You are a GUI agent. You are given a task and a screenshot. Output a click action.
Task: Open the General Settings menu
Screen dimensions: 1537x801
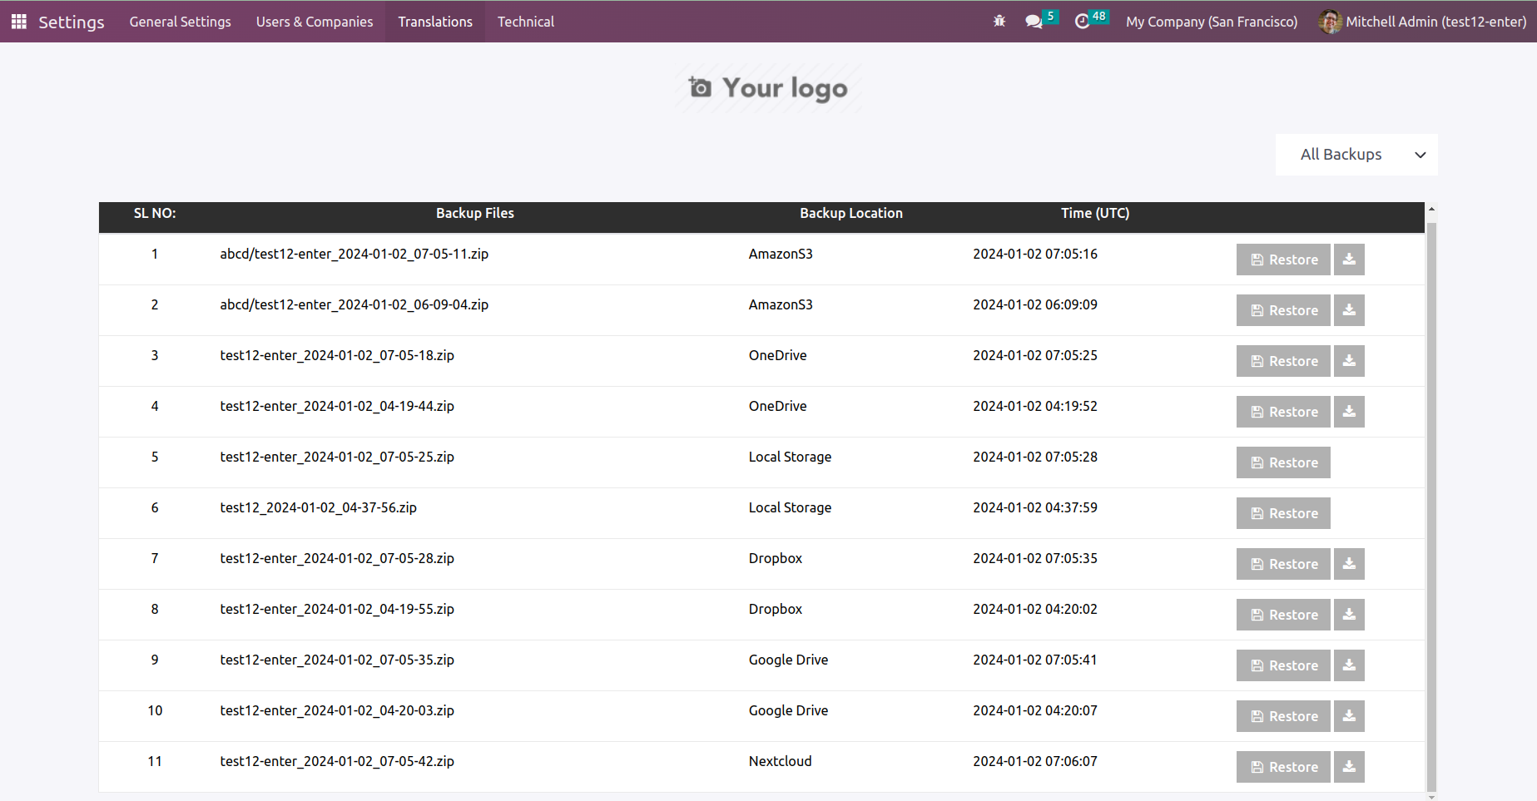pyautogui.click(x=180, y=22)
